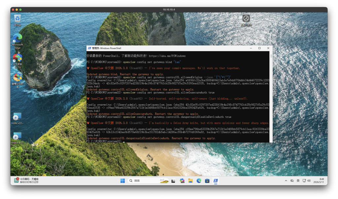Toggle the speaker volume flyout
Screen dimensions: 338x199
pyautogui.click(x=309, y=181)
